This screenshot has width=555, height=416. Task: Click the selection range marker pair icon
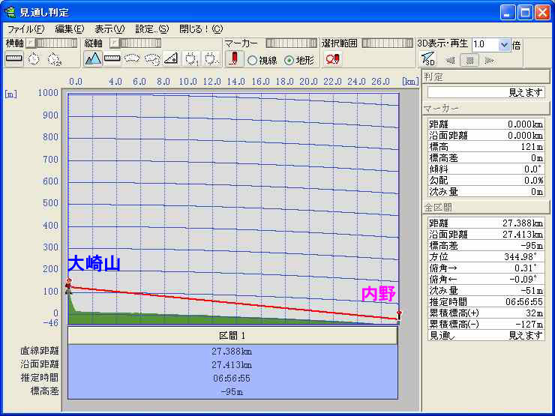pos(332,58)
